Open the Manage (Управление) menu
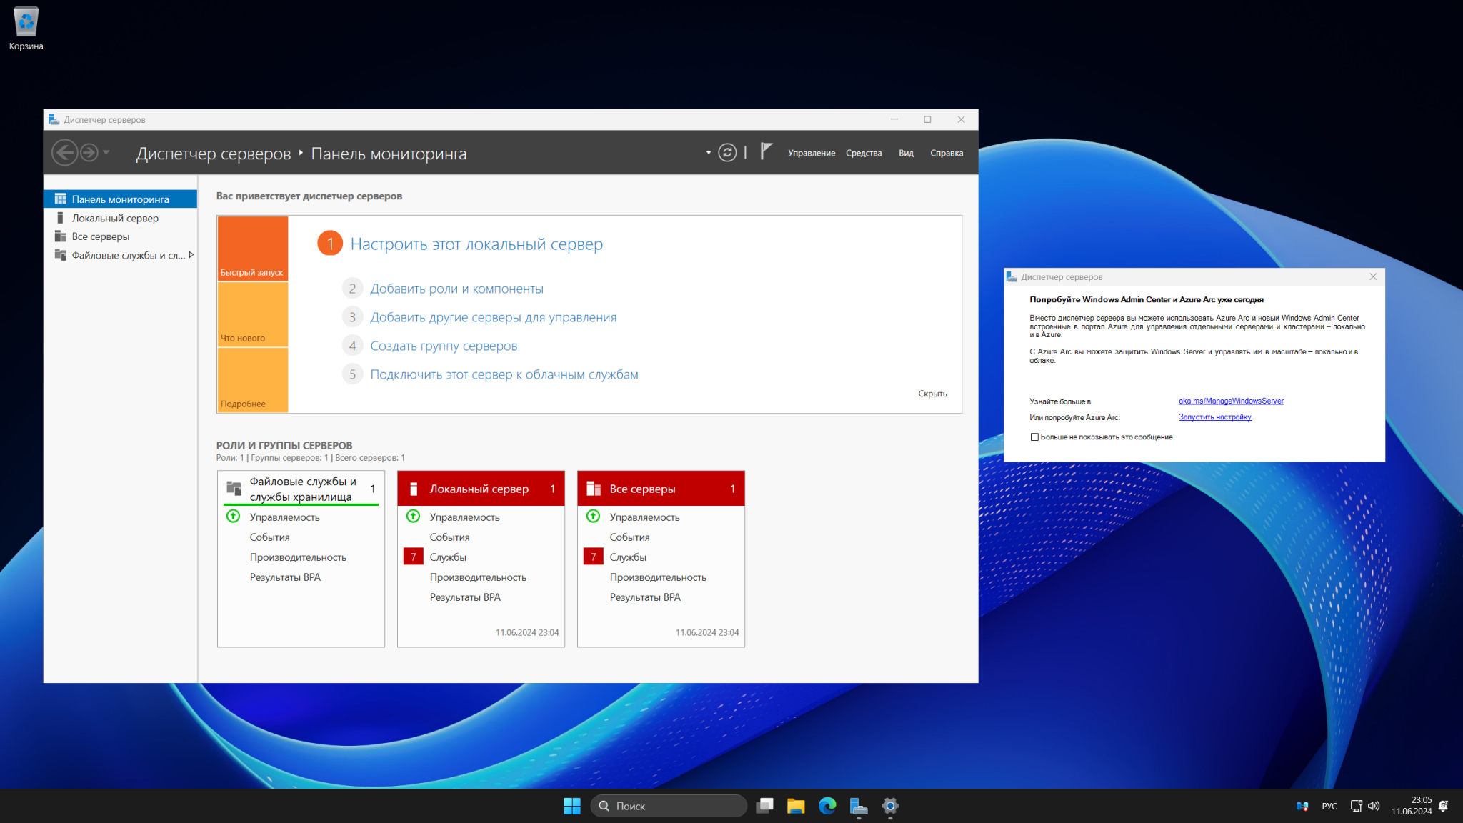1463x823 pixels. pos(811,153)
